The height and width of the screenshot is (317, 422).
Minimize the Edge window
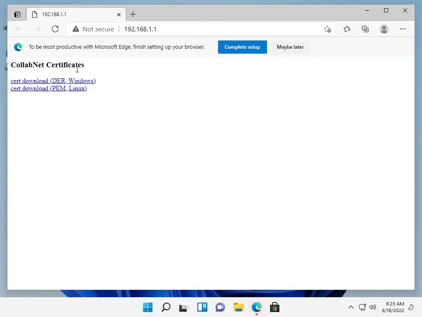[367, 10]
